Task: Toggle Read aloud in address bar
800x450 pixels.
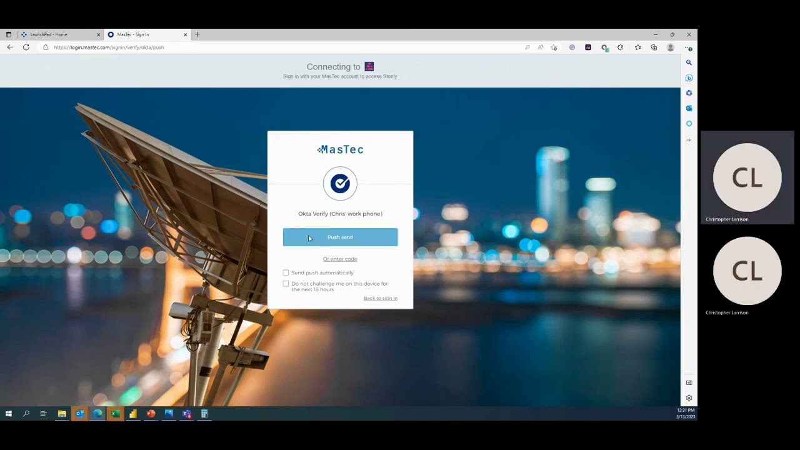Action: [541, 47]
